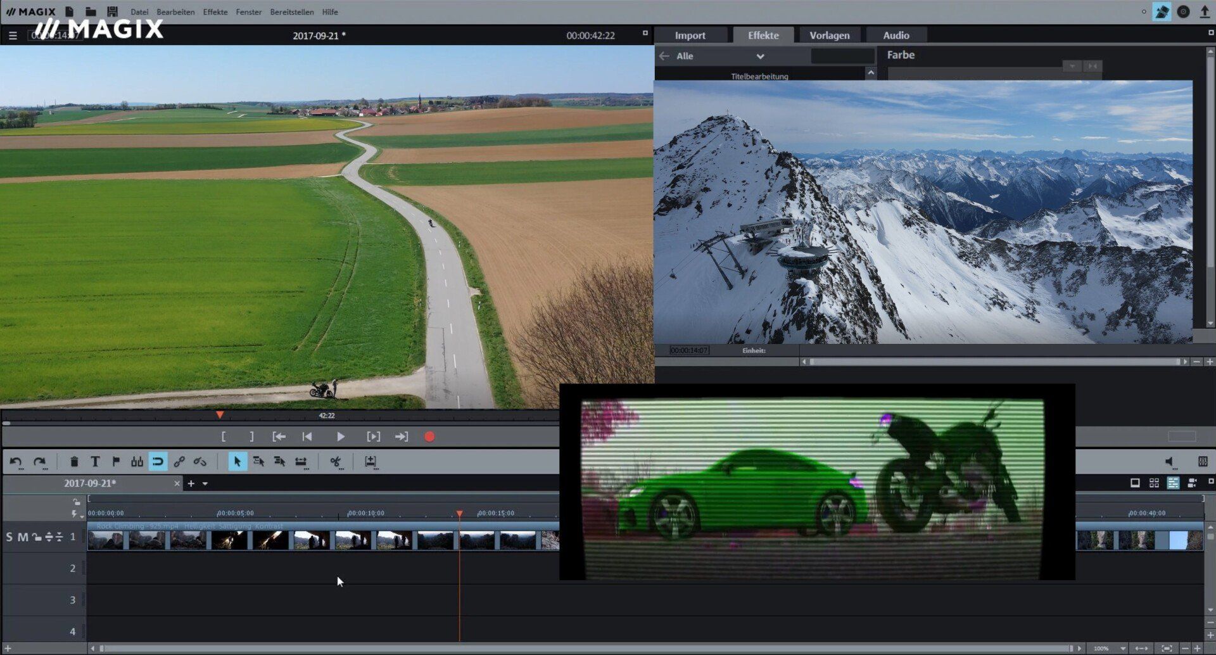Solo track 1 with the S button
Viewport: 1216px width, 655px height.
(x=9, y=537)
